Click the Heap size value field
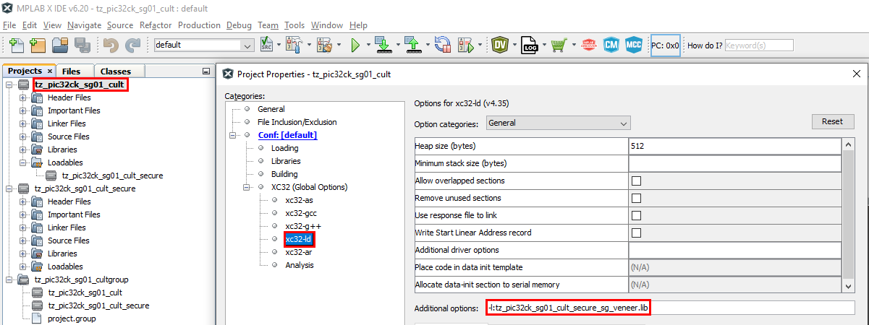This screenshot has width=869, height=325. click(x=734, y=146)
